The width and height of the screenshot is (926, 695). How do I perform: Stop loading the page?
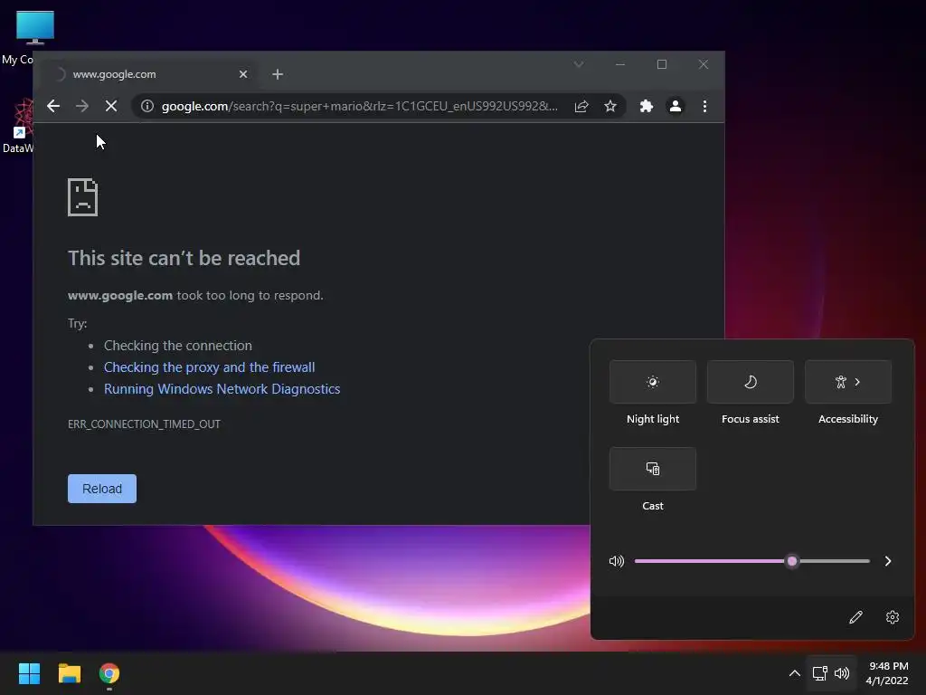click(x=111, y=107)
